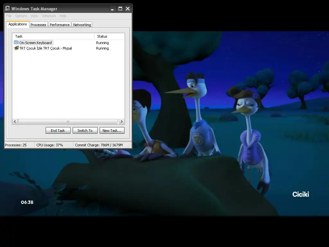Viewport: 329px width, 247px height.
Task: Open the Options menu
Action: coord(21,16)
